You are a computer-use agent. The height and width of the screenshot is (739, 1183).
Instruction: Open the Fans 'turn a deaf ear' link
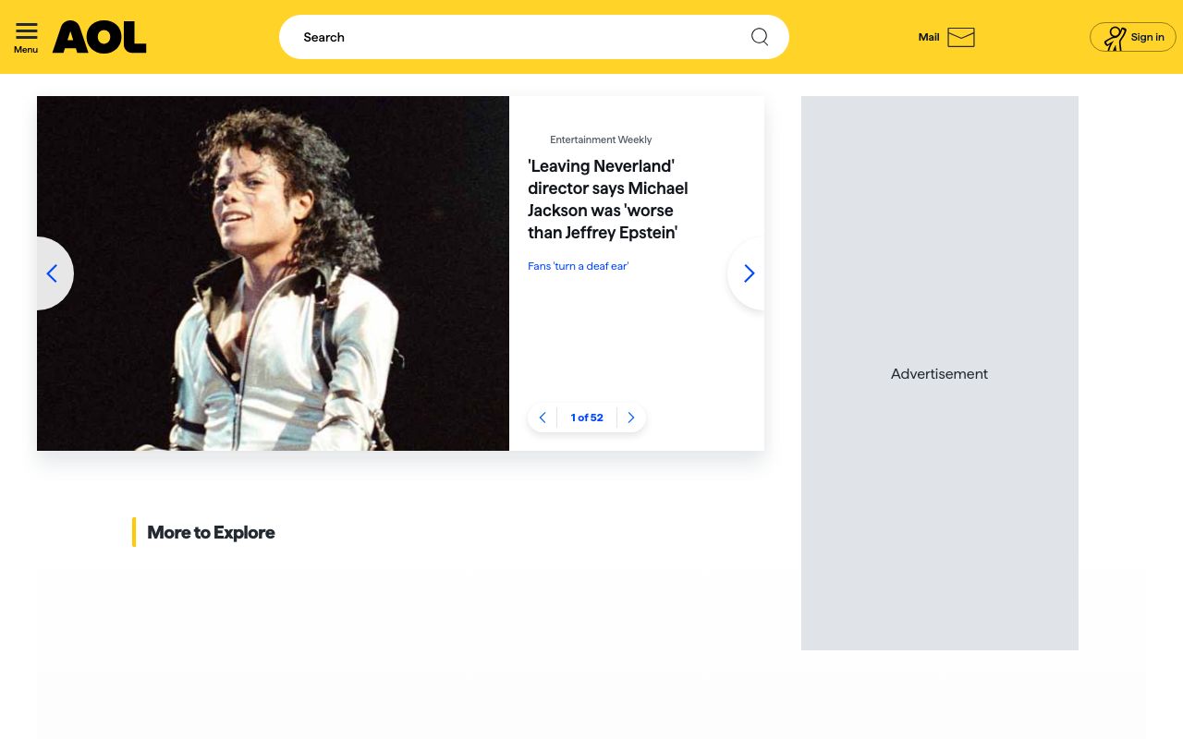(x=579, y=266)
